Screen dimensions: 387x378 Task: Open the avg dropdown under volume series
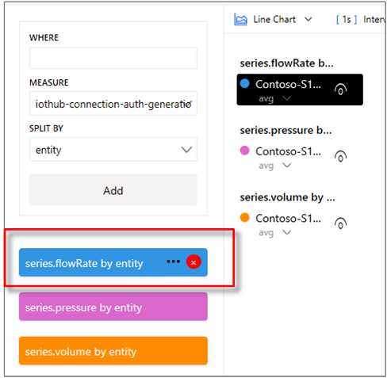coord(286,233)
